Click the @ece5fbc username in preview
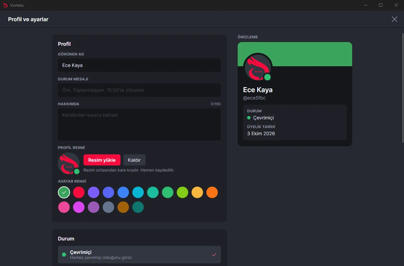Screen dimensions: 404x266 click(255, 98)
